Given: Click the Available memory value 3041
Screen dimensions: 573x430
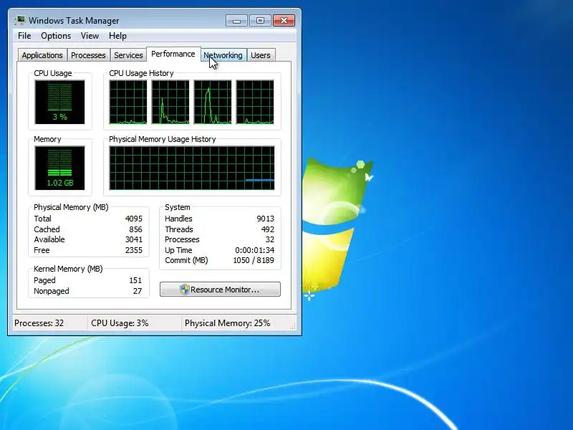Looking at the screenshot, I should (134, 239).
